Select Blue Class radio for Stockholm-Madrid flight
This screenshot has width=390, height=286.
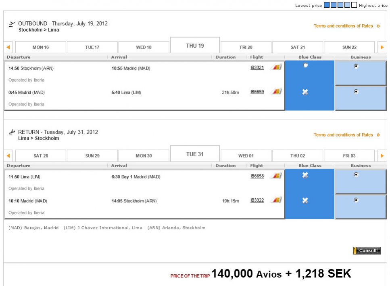click(305, 65)
